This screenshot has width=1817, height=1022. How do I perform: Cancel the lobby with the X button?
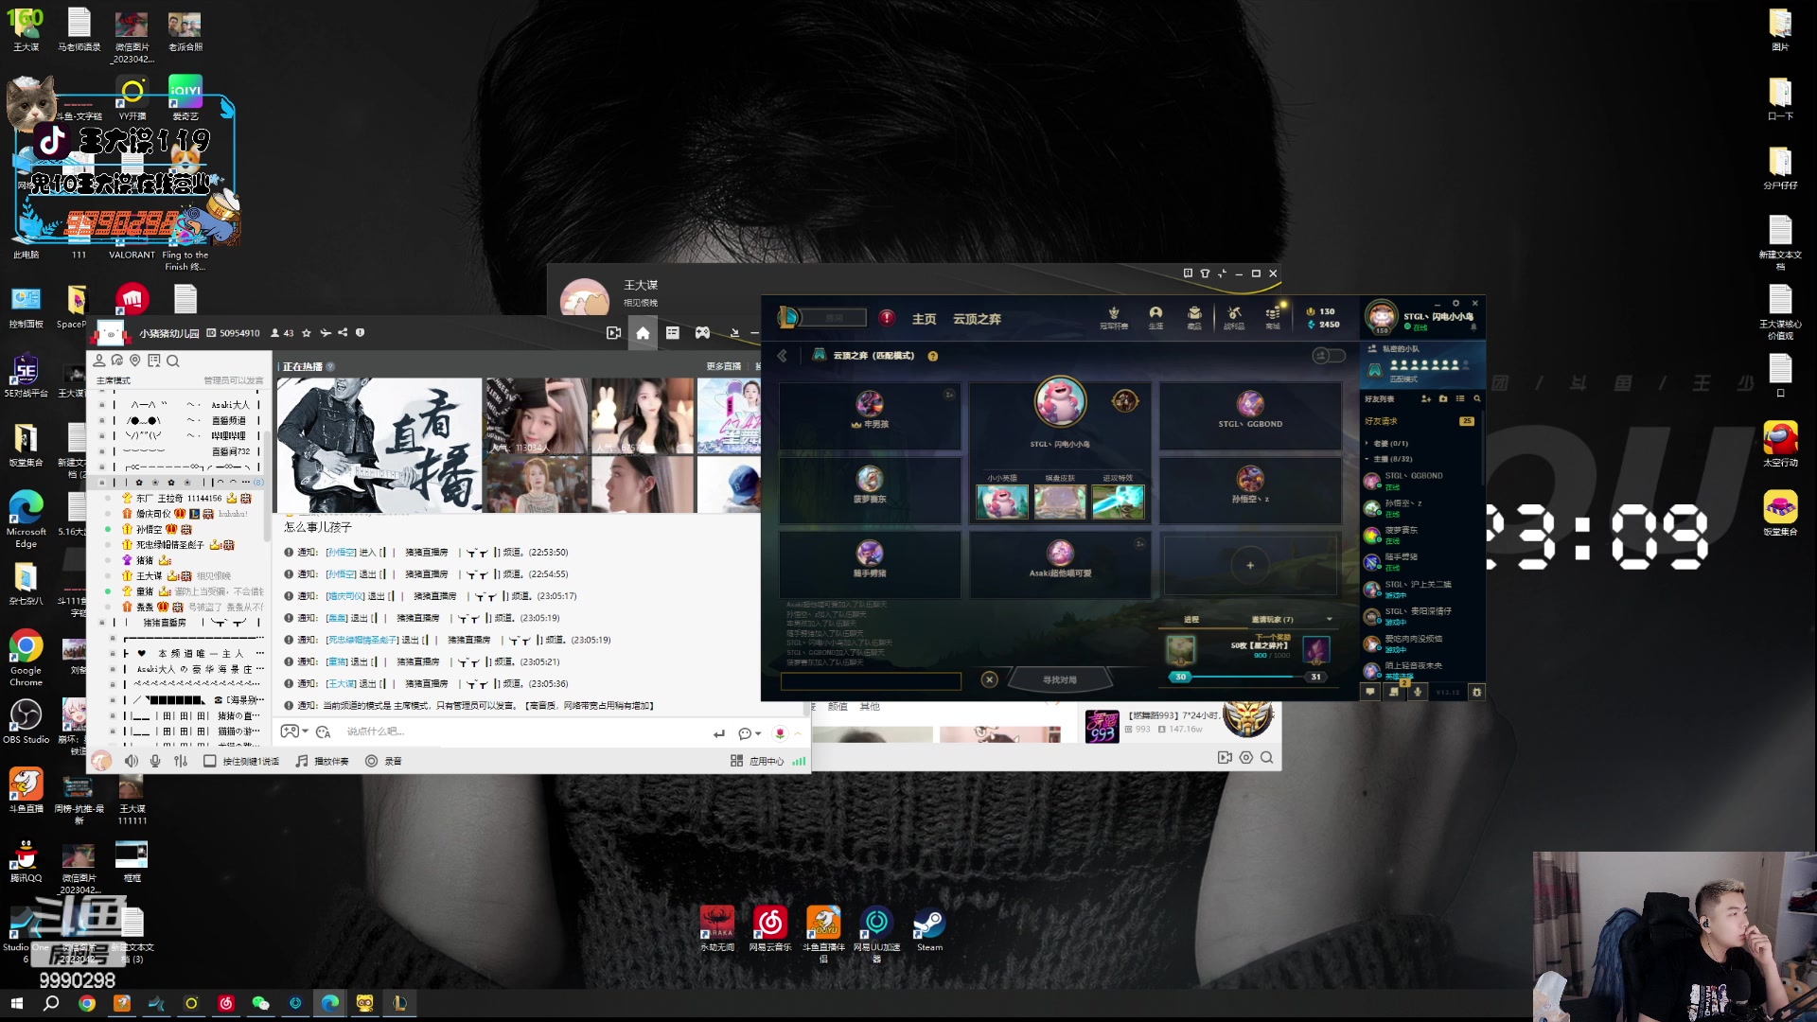click(x=989, y=679)
